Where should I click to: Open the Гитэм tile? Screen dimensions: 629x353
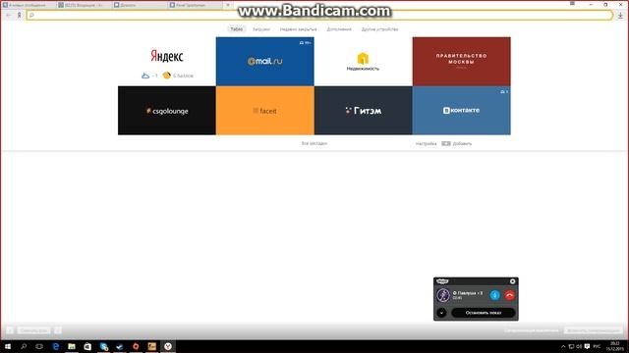[x=363, y=111]
